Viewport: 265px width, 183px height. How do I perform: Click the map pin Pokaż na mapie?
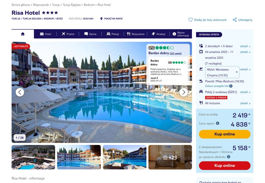click(x=101, y=19)
